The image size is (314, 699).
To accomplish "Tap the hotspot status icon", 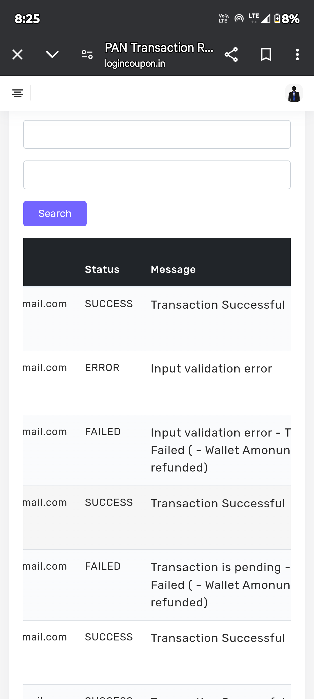I will coord(239,19).
